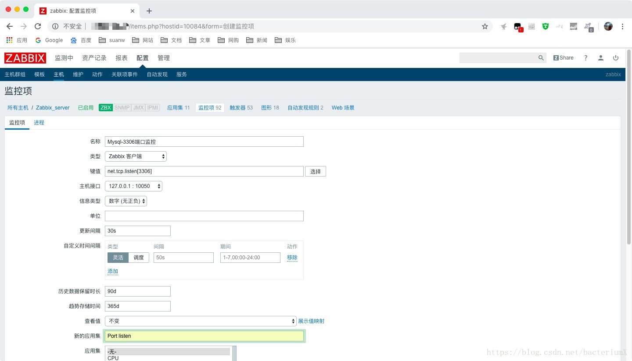Click the Zabbix Share link

pos(564,58)
